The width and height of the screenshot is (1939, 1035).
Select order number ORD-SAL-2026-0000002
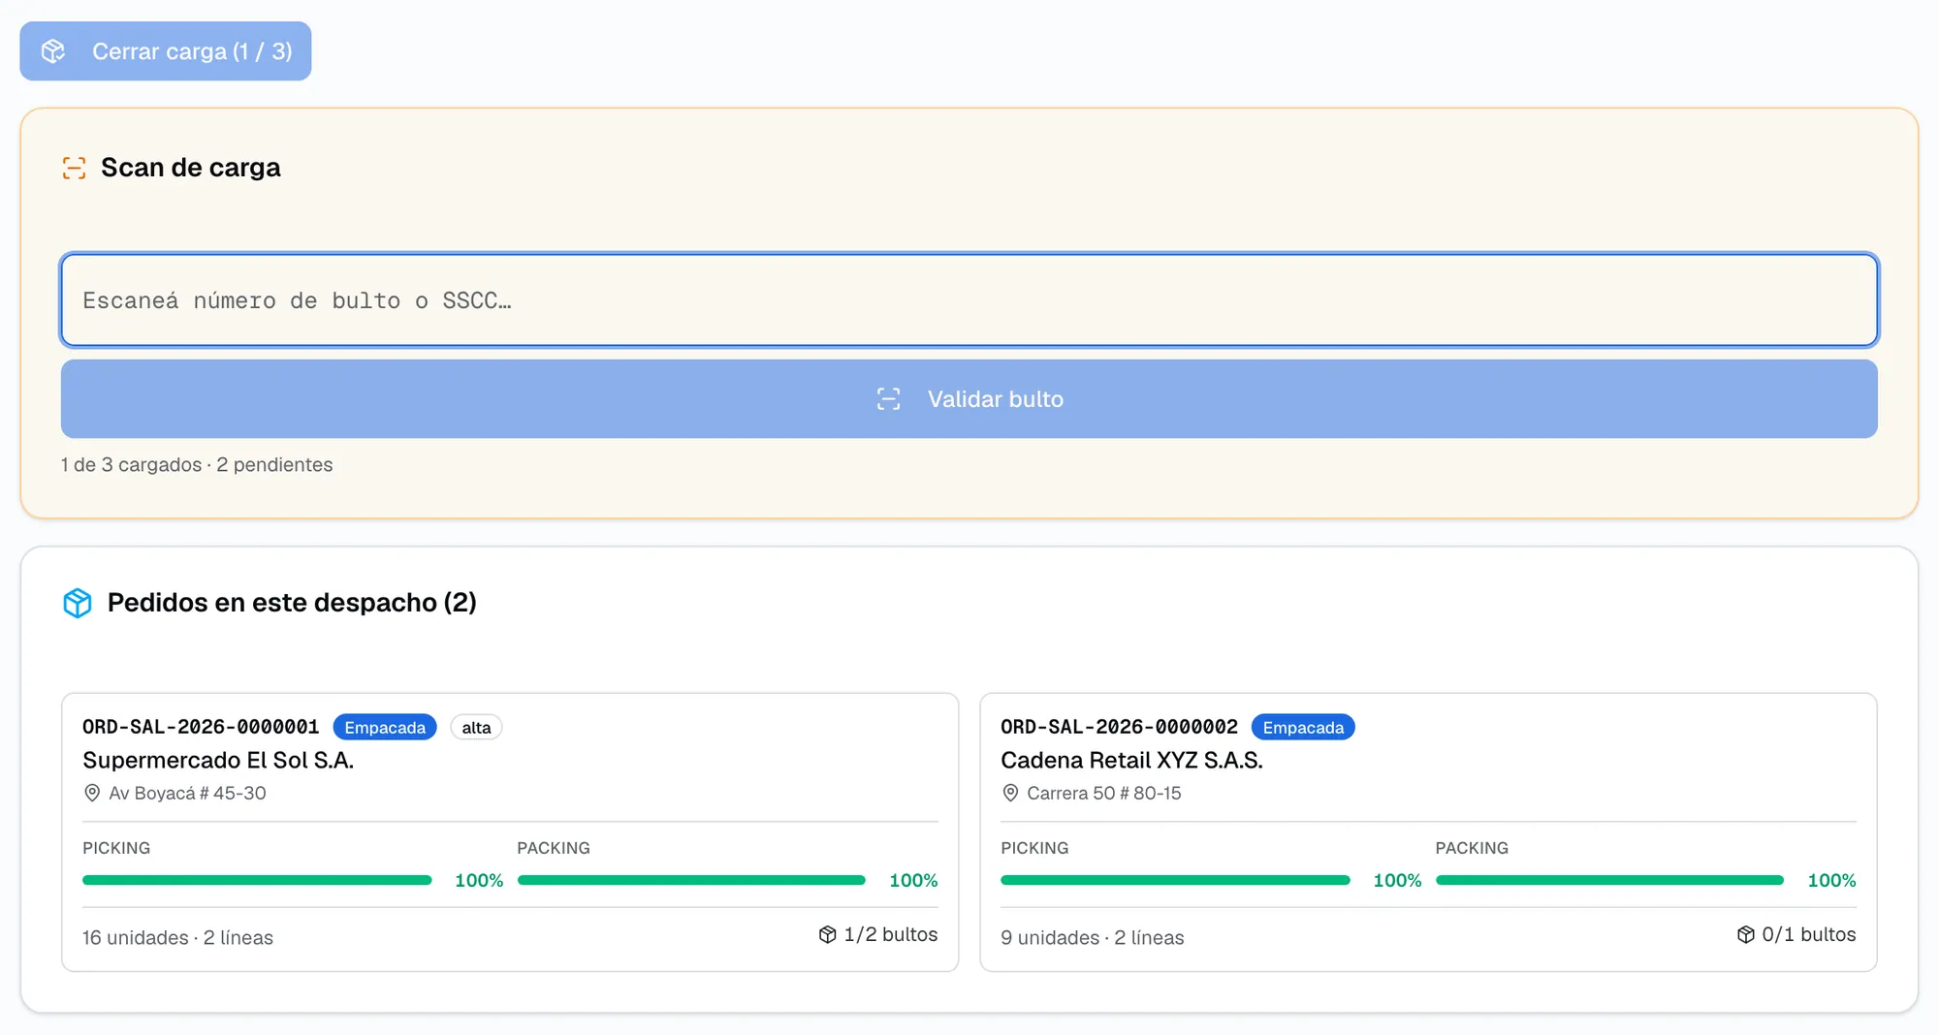coord(1119,727)
